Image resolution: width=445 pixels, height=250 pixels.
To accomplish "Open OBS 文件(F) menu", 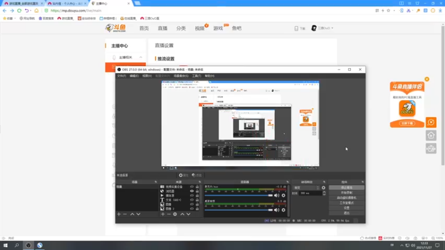I will point(121,76).
